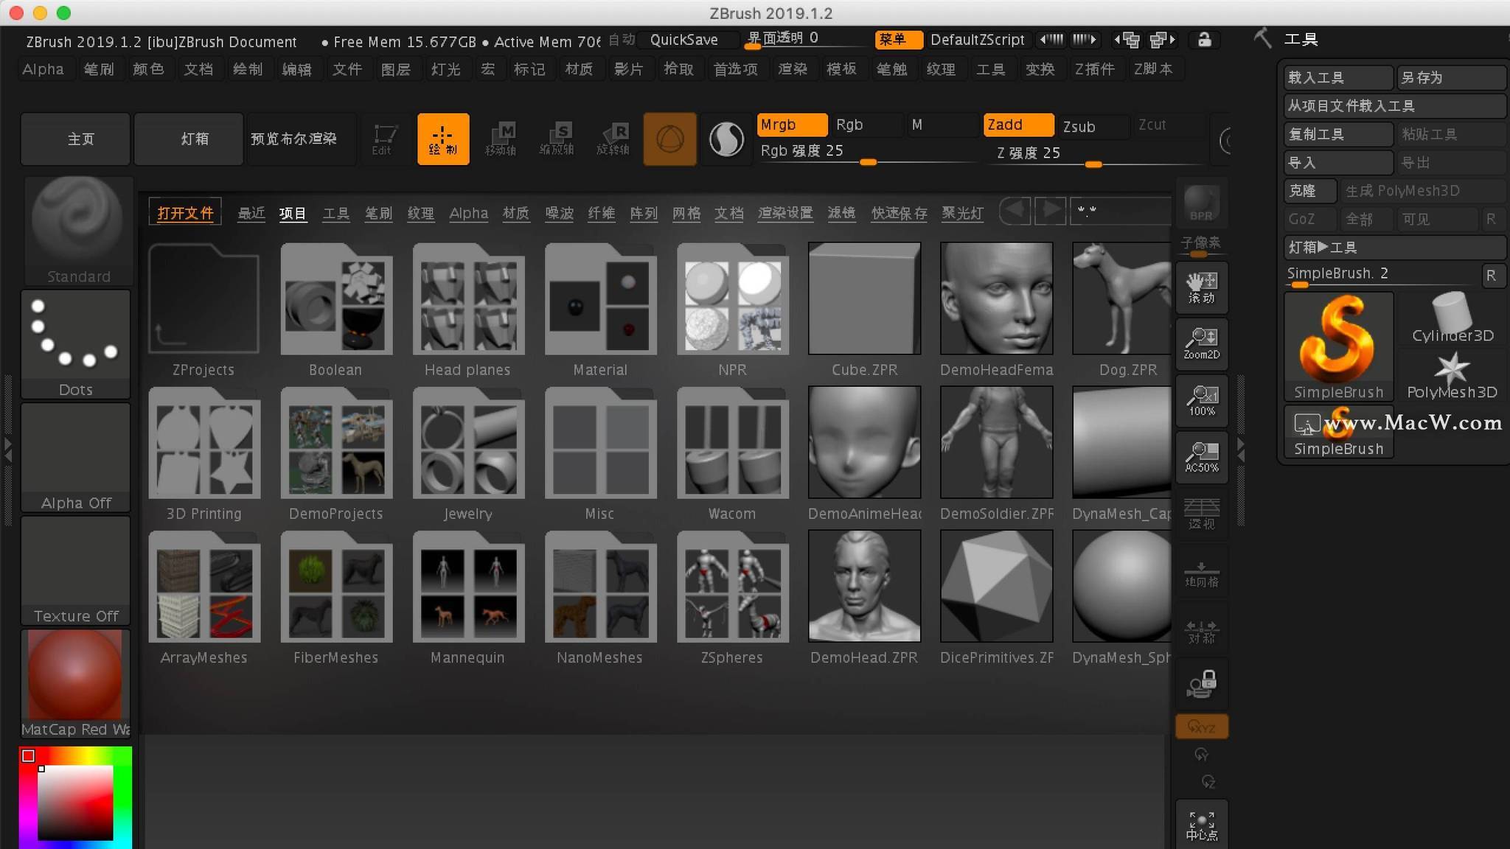Open the Alpha menu
This screenshot has width=1510, height=849.
tap(43, 69)
